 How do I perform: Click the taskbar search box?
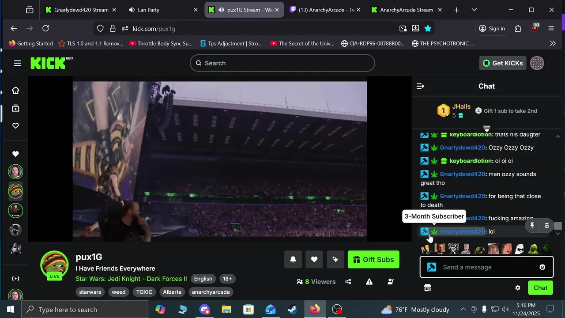tap(85, 310)
